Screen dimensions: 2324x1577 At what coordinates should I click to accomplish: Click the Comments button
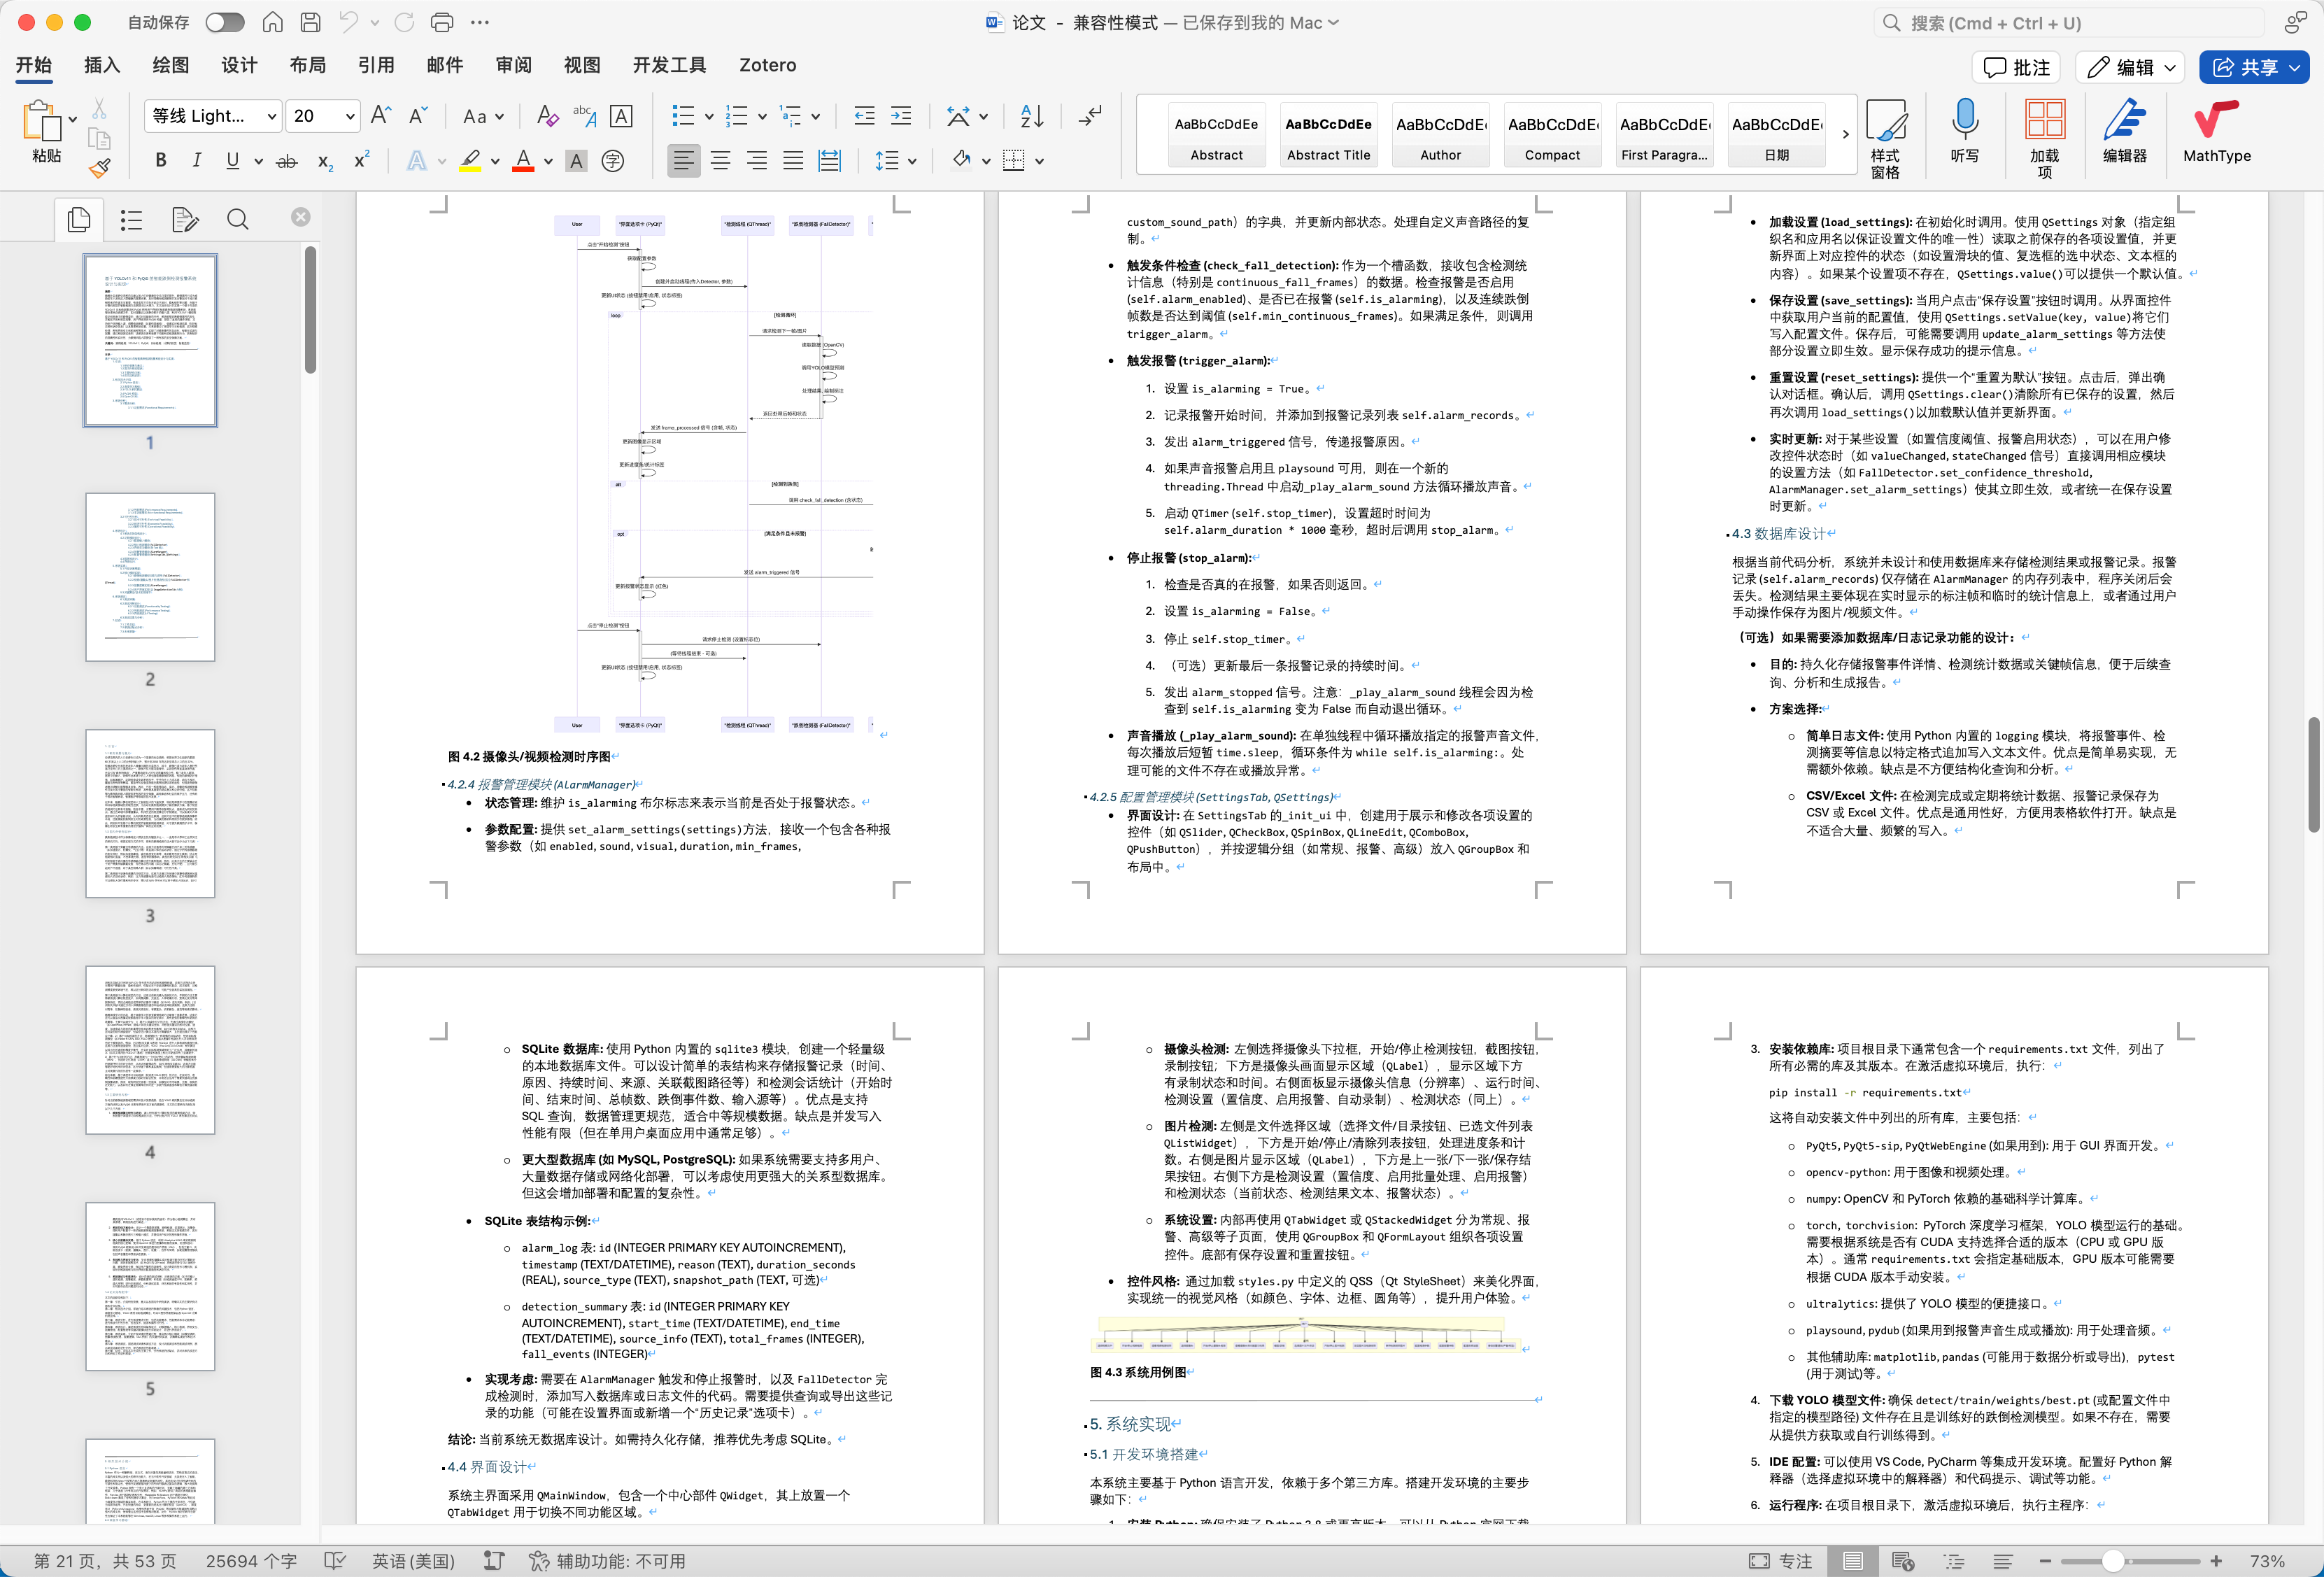(2017, 67)
